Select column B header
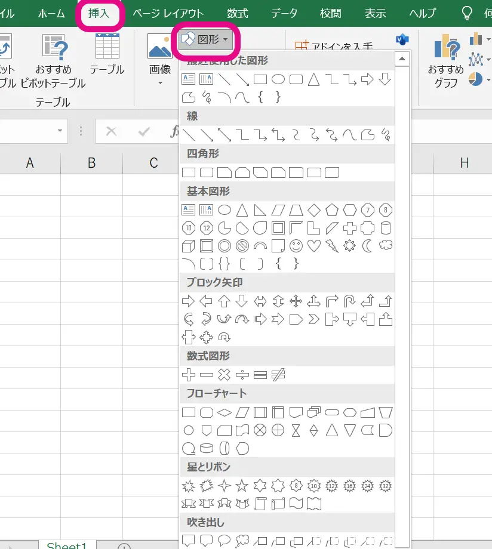492x549 pixels. tap(91, 163)
